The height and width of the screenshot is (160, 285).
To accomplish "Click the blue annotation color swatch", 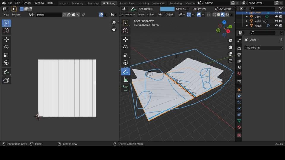I will tap(167, 9).
